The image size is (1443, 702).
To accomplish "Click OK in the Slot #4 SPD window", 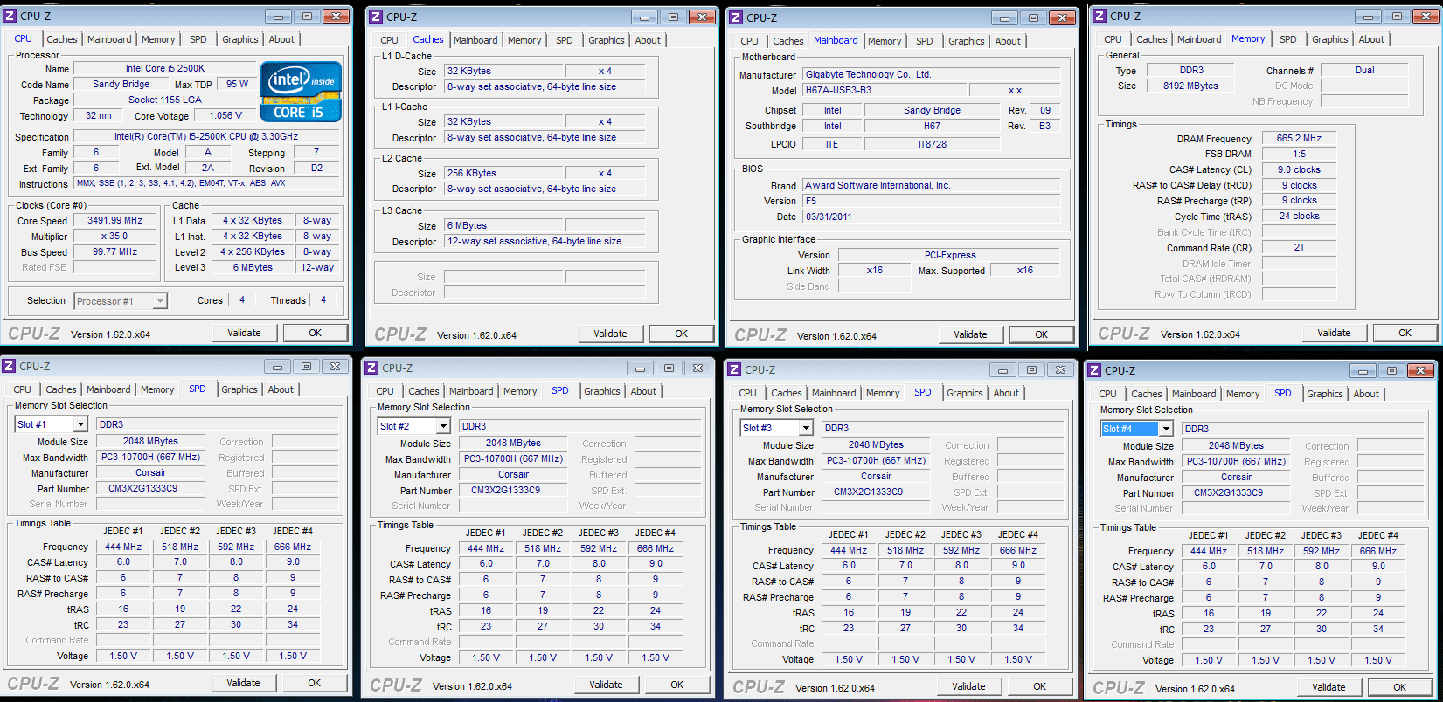I will point(1399,687).
